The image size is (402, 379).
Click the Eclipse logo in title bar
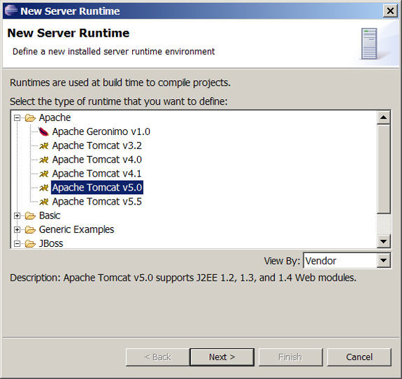point(11,11)
